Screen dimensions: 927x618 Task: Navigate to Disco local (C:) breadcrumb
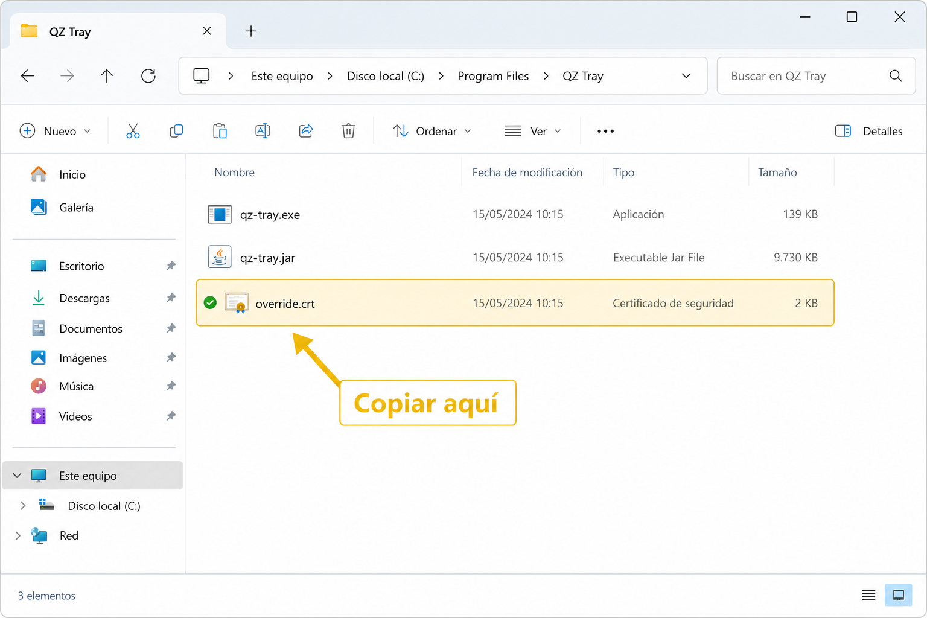[386, 76]
